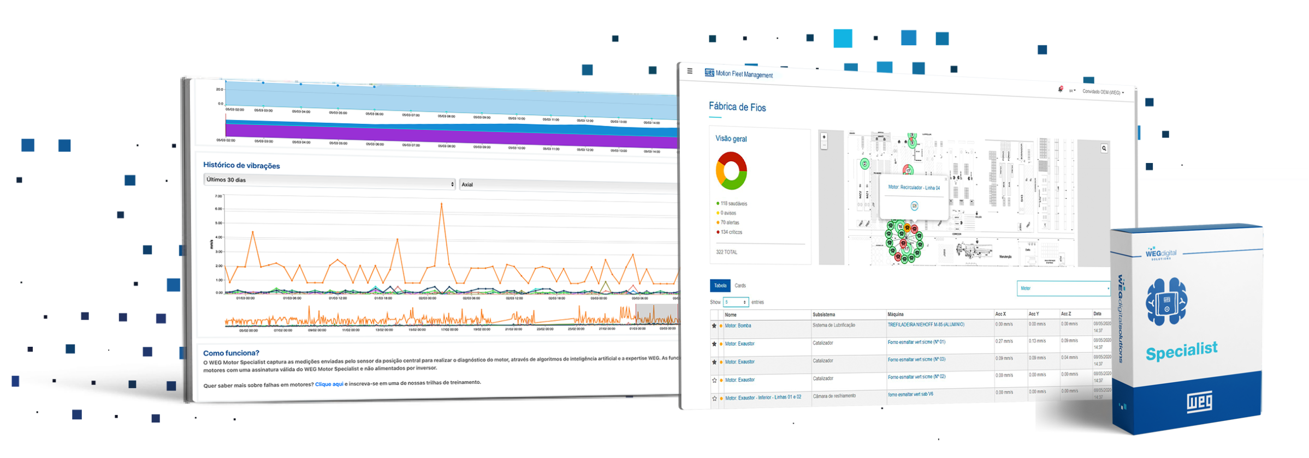
Task: Open the Motor filter dropdown
Action: click(1063, 288)
